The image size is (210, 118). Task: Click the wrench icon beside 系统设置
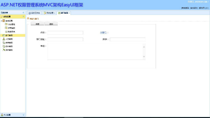tap(2, 17)
